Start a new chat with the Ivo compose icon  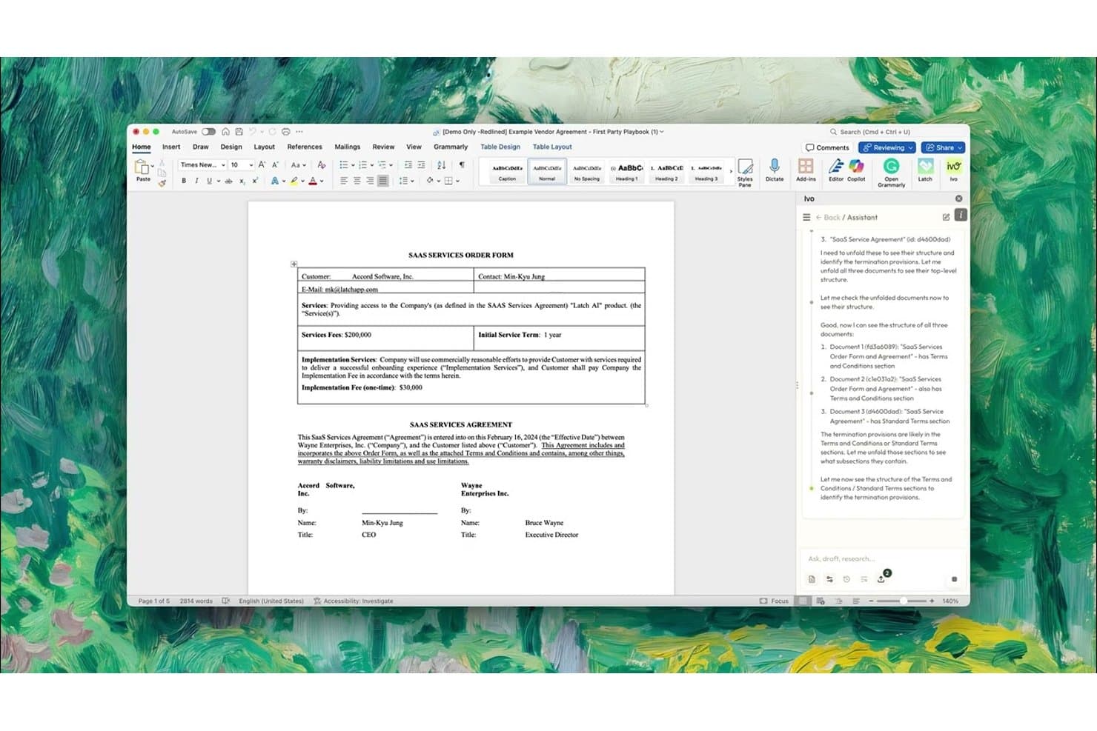click(x=946, y=217)
